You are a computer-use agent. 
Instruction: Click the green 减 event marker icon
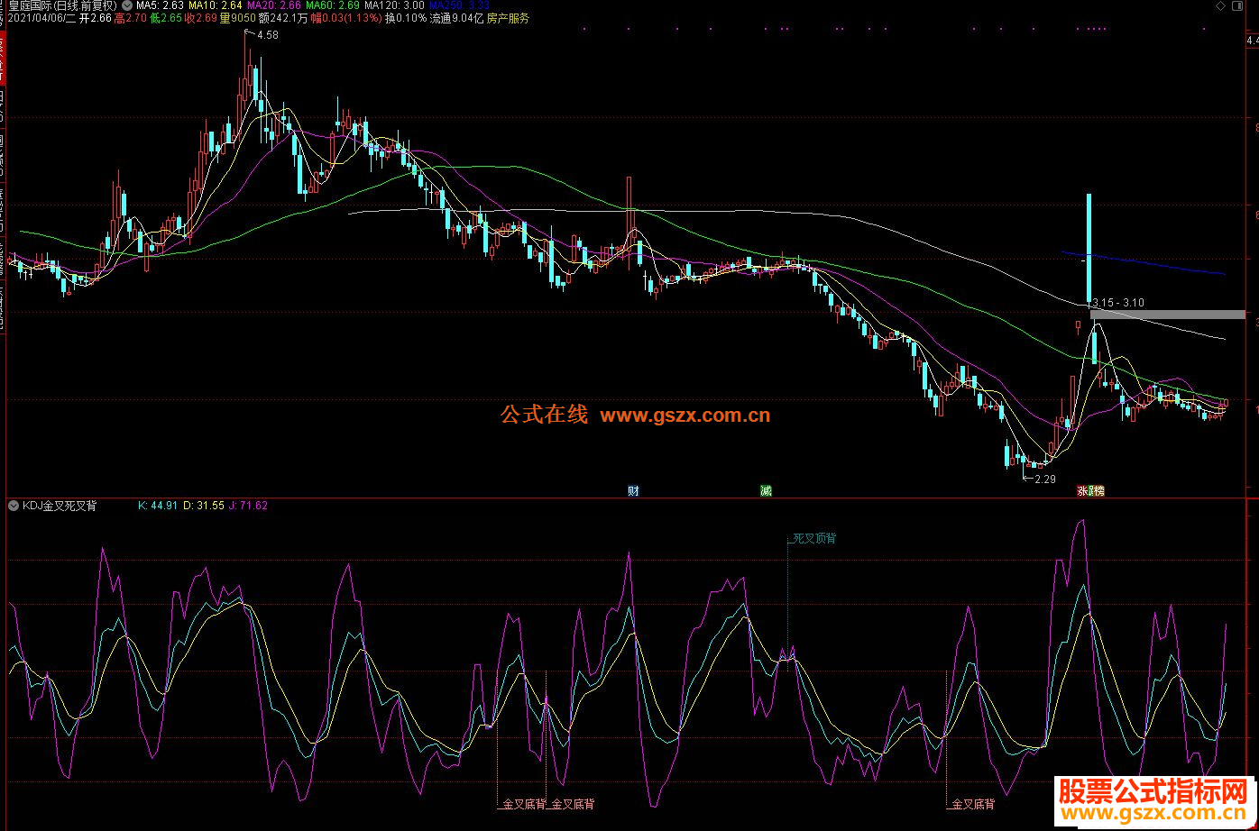pyautogui.click(x=766, y=491)
